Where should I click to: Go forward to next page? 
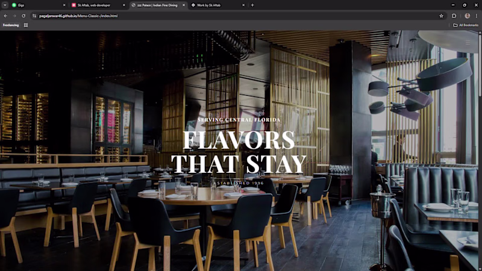(x=14, y=16)
